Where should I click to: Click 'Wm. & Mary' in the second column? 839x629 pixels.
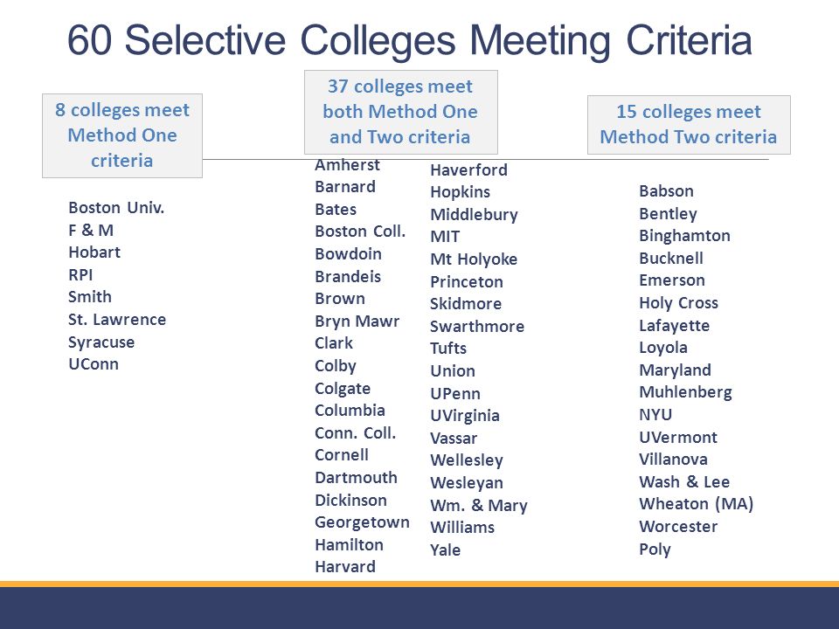click(x=479, y=505)
